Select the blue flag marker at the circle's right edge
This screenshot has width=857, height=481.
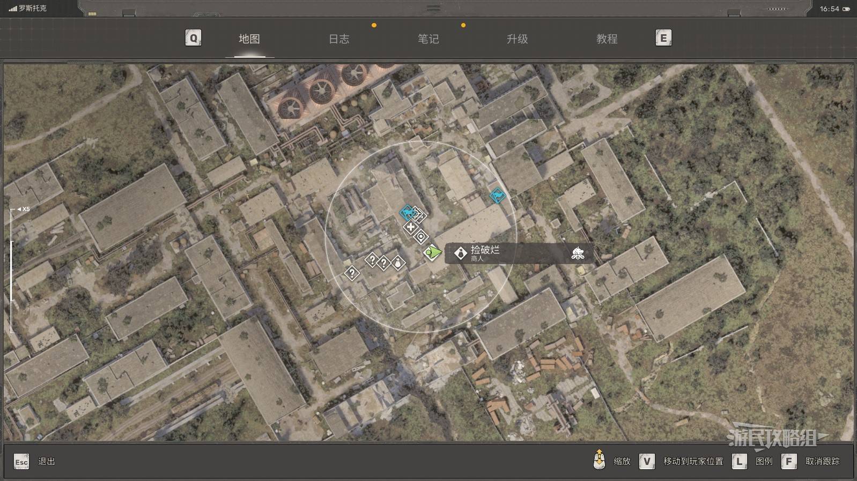tap(498, 196)
